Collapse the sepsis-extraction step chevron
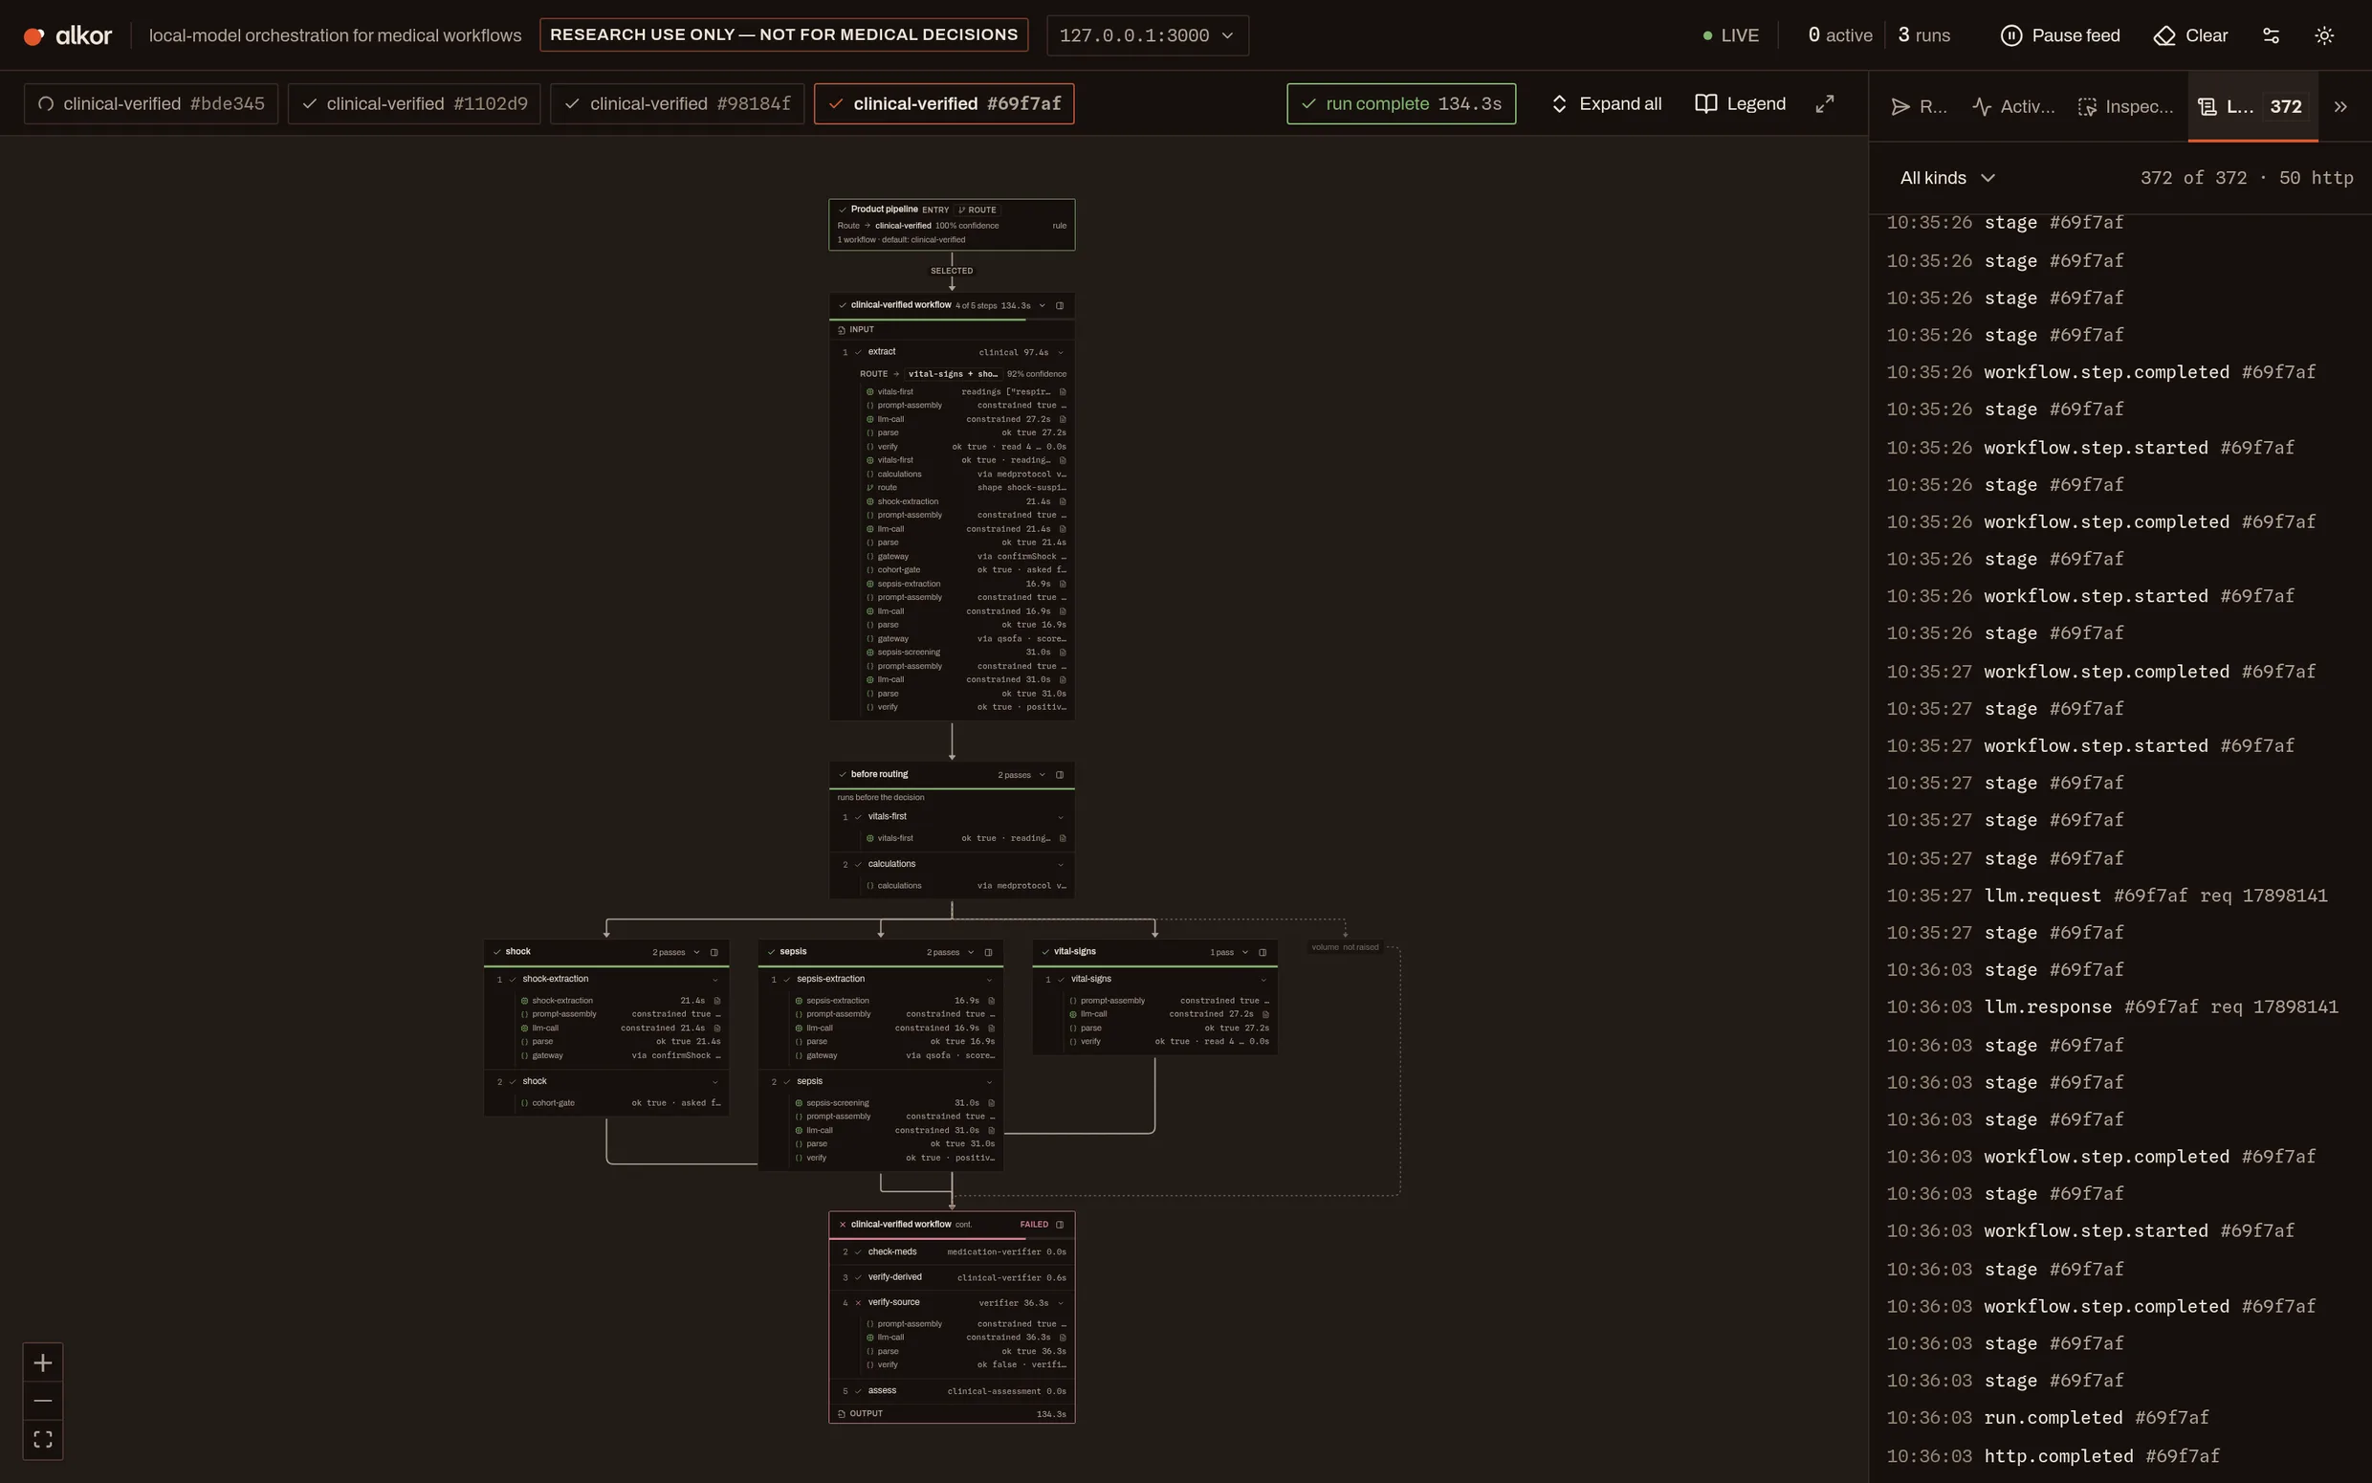This screenshot has height=1483, width=2372. click(x=989, y=980)
